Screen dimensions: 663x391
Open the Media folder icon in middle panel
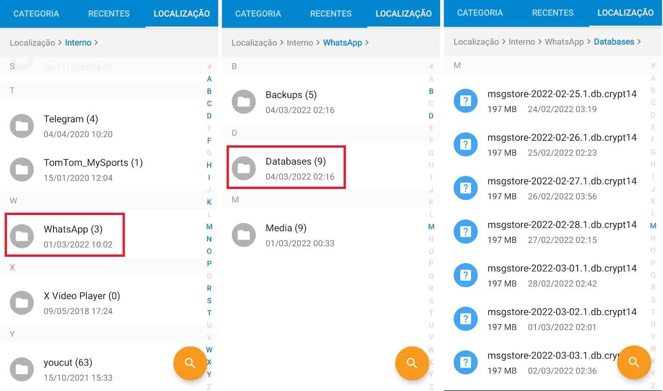[244, 235]
